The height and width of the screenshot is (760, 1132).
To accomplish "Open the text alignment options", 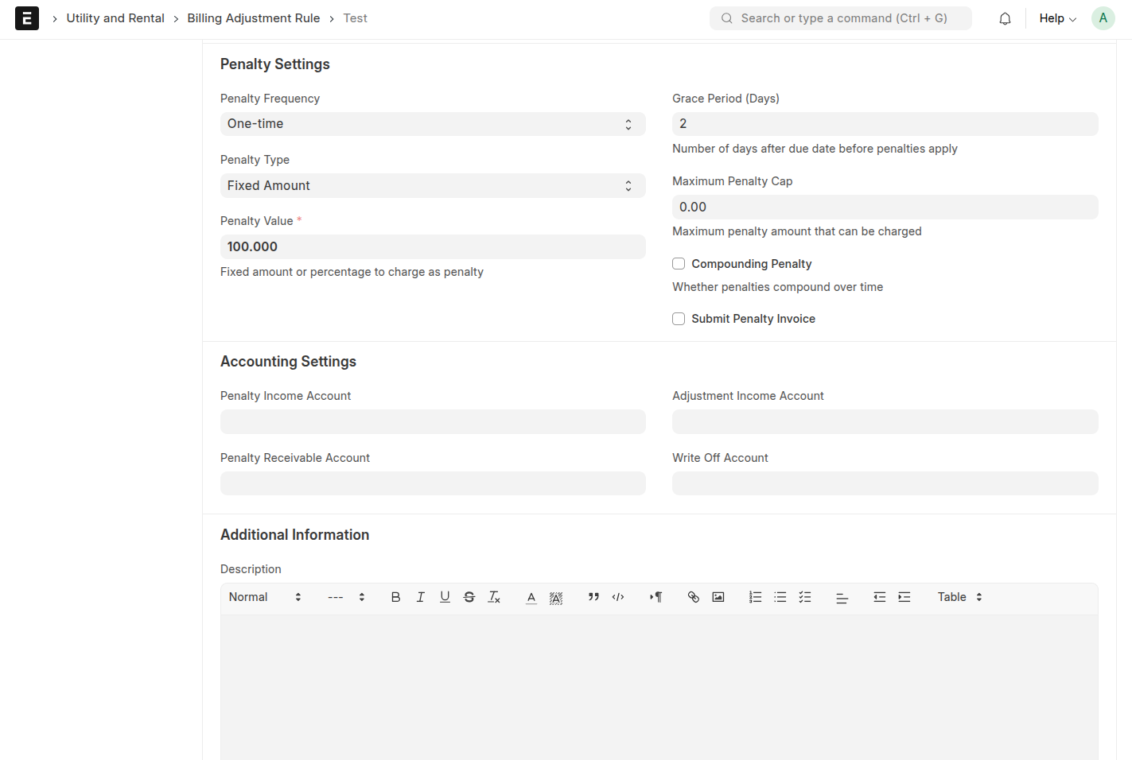I will click(x=842, y=597).
